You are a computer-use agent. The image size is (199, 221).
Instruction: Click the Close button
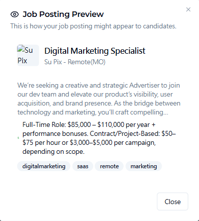pyautogui.click(x=173, y=202)
